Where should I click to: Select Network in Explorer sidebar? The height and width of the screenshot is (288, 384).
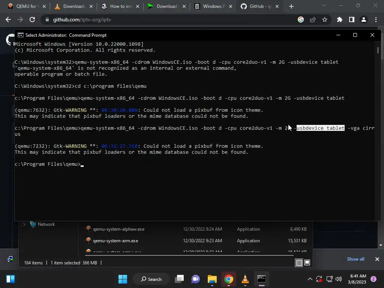pos(46,224)
